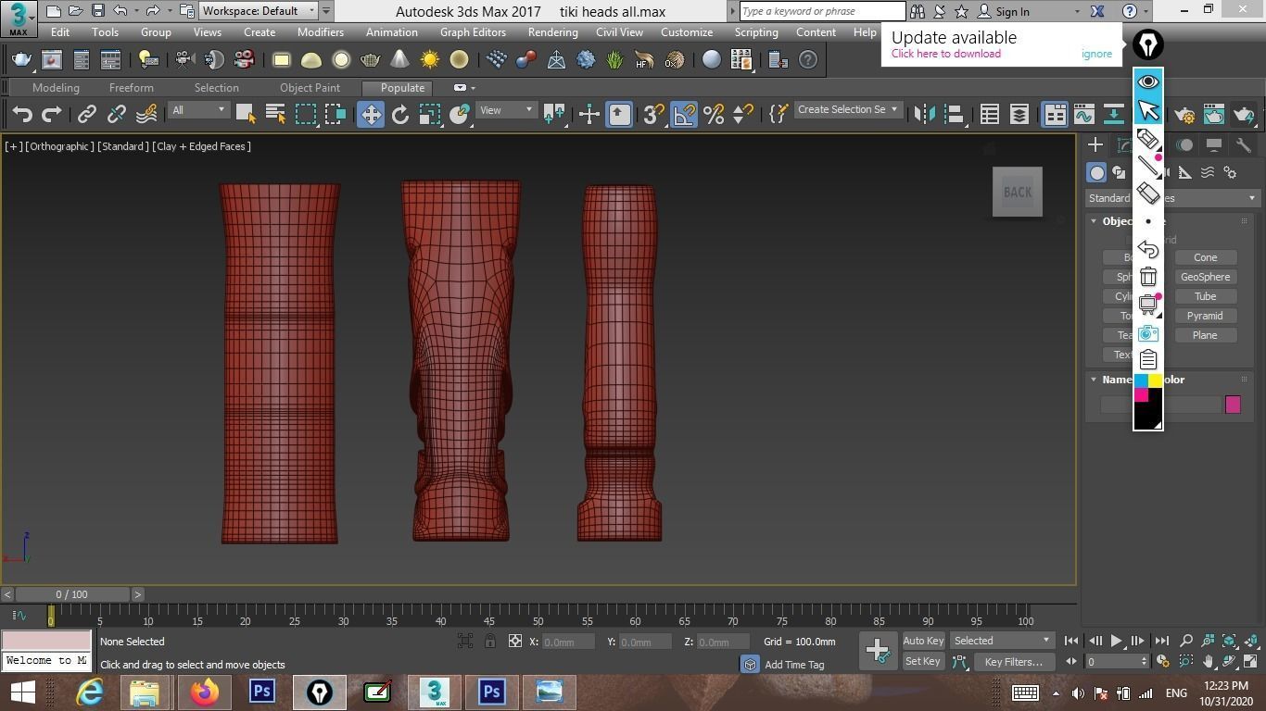This screenshot has height=711, width=1266.
Task: Click the Hair and Fur HF icon
Action: click(x=644, y=60)
